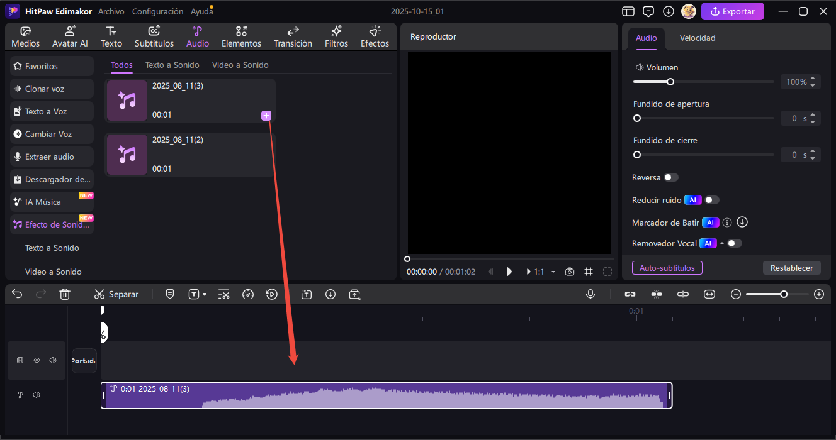Add clip 2025_08_11(3) with the plus icon
This screenshot has height=440, width=836.
point(266,115)
